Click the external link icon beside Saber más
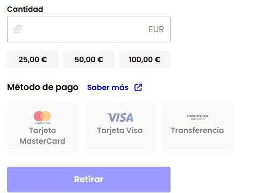This screenshot has height=193, width=255. pyautogui.click(x=138, y=87)
